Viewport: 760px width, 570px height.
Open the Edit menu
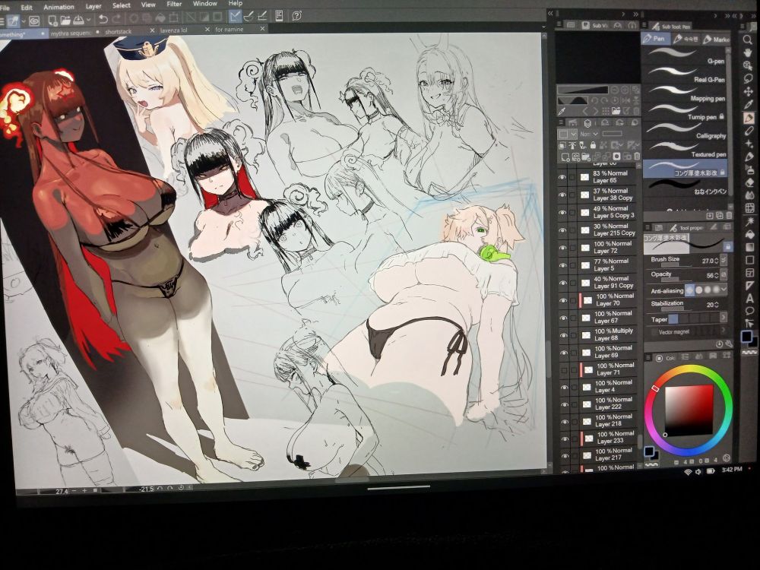(27, 8)
